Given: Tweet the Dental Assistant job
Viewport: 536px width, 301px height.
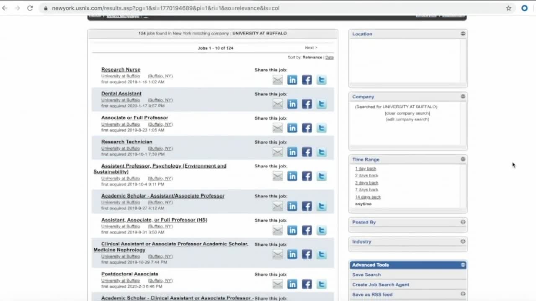Looking at the screenshot, I should pyautogui.click(x=322, y=104).
